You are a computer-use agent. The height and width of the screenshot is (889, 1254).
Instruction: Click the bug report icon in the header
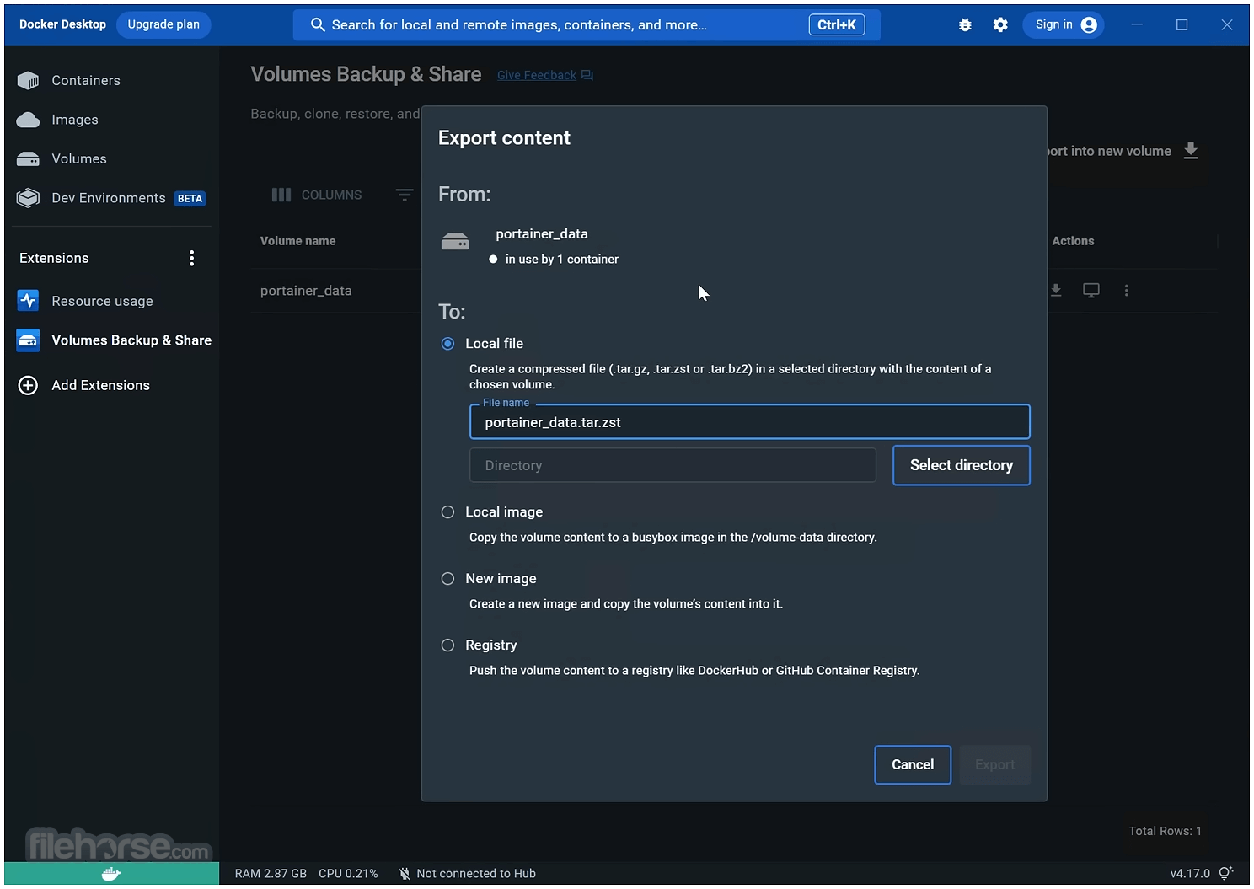[965, 25]
